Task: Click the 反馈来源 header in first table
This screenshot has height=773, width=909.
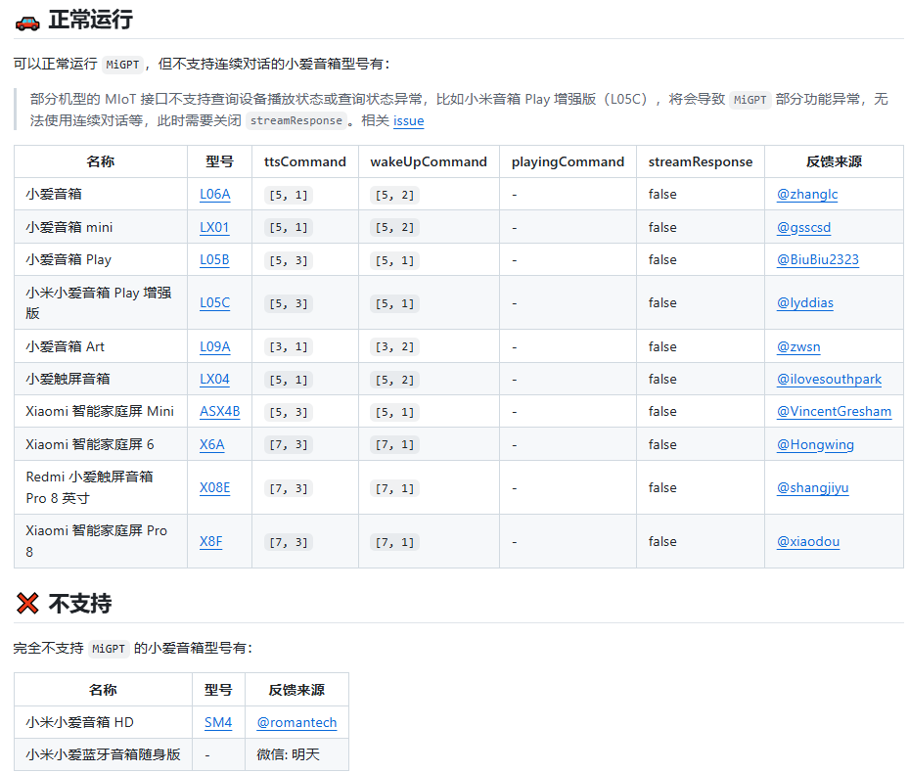Action: [834, 161]
